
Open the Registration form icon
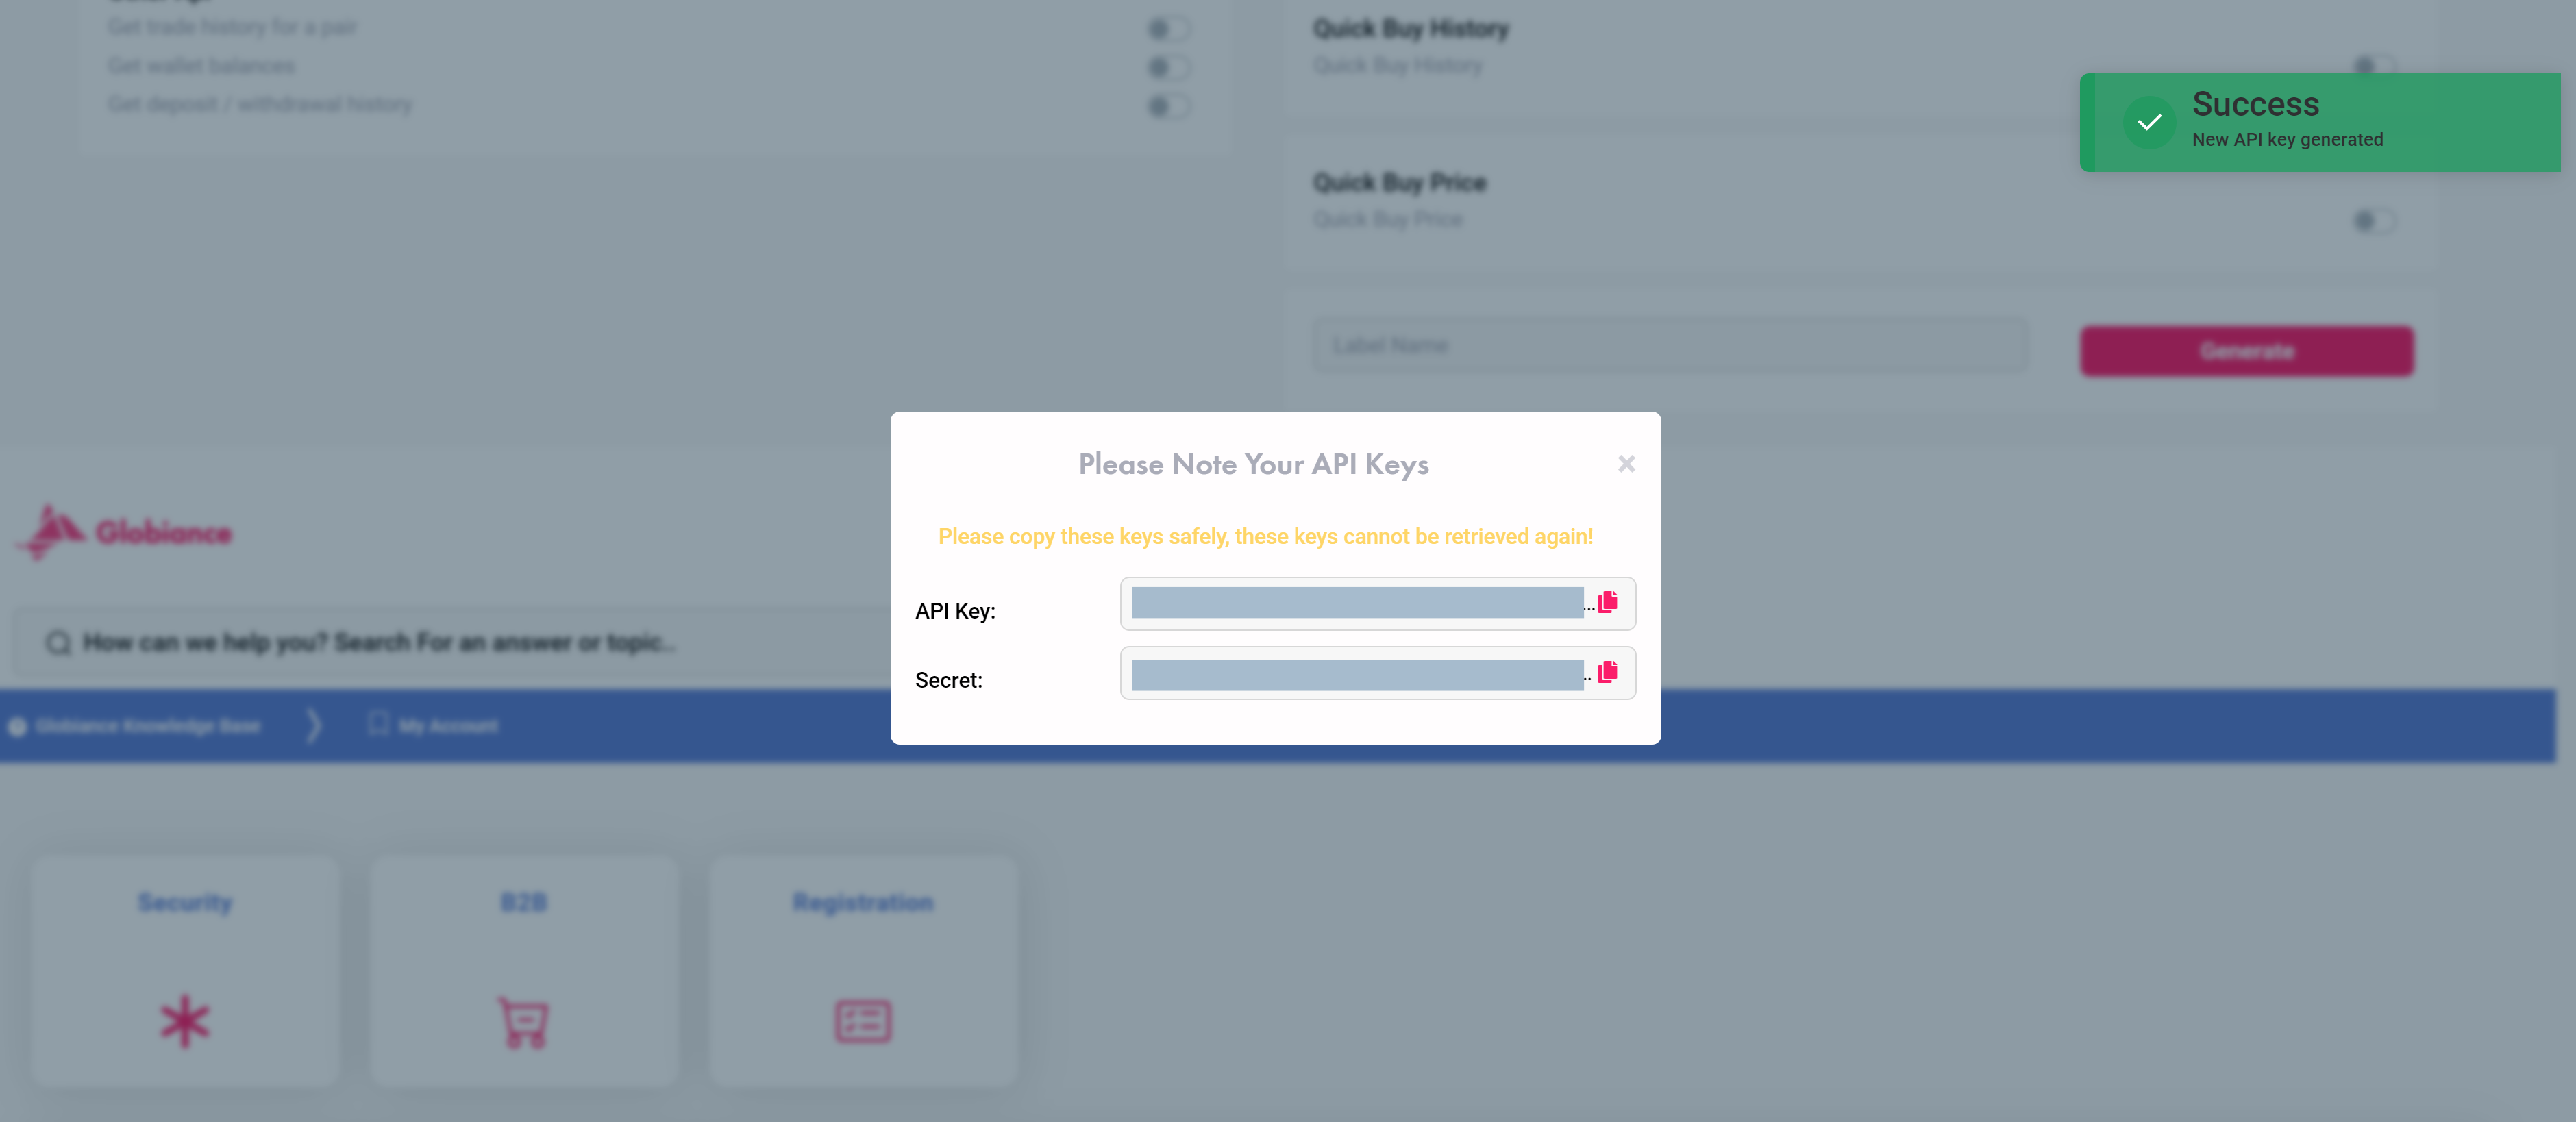pos(863,1021)
